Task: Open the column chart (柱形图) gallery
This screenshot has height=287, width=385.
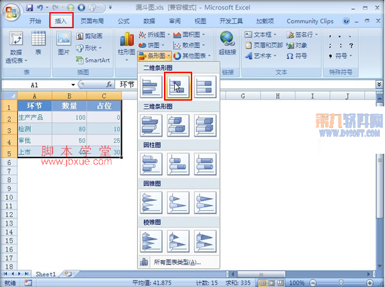Action: (x=127, y=47)
